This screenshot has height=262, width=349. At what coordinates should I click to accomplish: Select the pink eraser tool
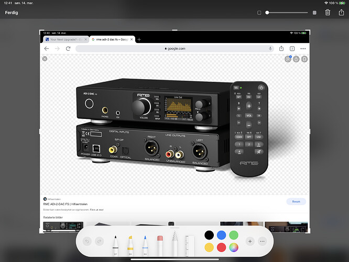160,246
